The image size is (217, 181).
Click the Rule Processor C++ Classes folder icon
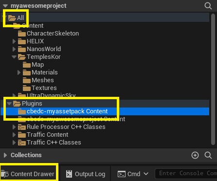click(x=22, y=127)
